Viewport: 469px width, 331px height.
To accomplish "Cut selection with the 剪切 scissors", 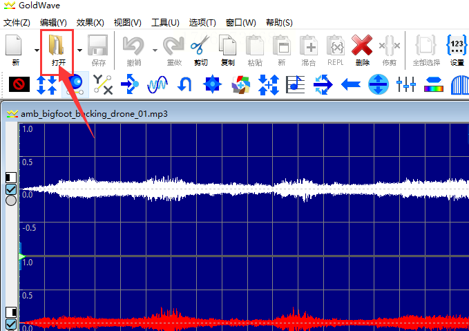I will click(x=200, y=45).
